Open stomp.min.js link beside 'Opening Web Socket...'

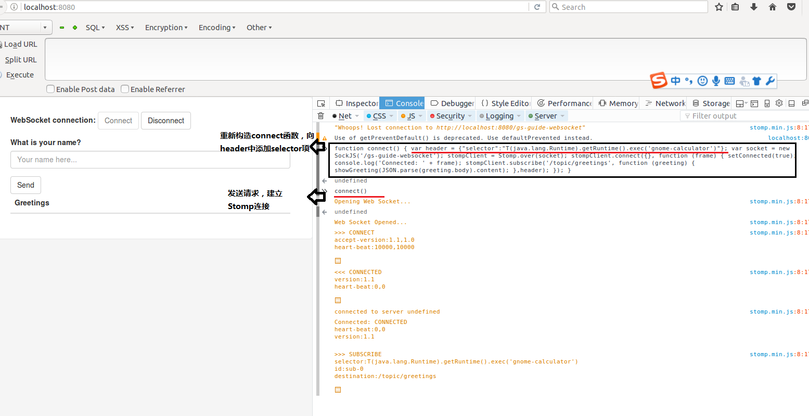click(779, 201)
